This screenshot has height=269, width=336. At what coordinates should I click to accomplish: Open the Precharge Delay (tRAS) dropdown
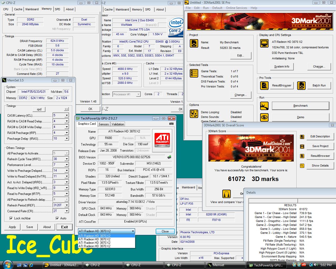click(x=67, y=138)
